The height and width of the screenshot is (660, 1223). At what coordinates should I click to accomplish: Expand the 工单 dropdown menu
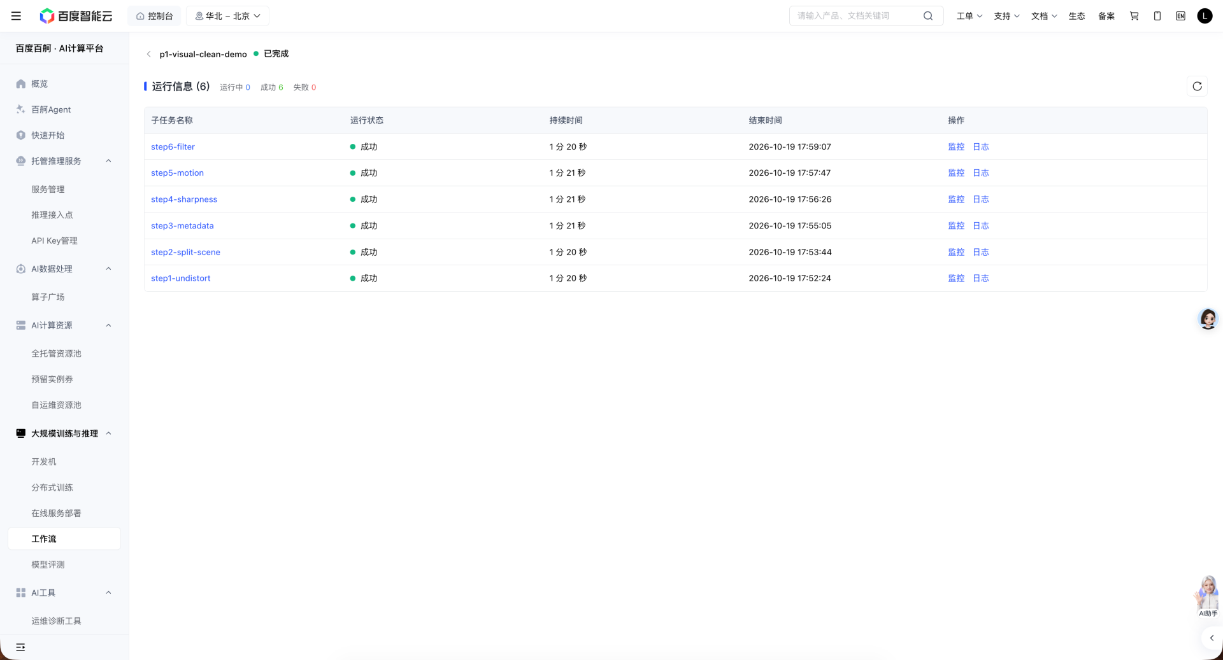point(969,16)
